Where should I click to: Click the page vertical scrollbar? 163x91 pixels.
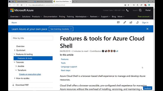[x=154, y=49]
